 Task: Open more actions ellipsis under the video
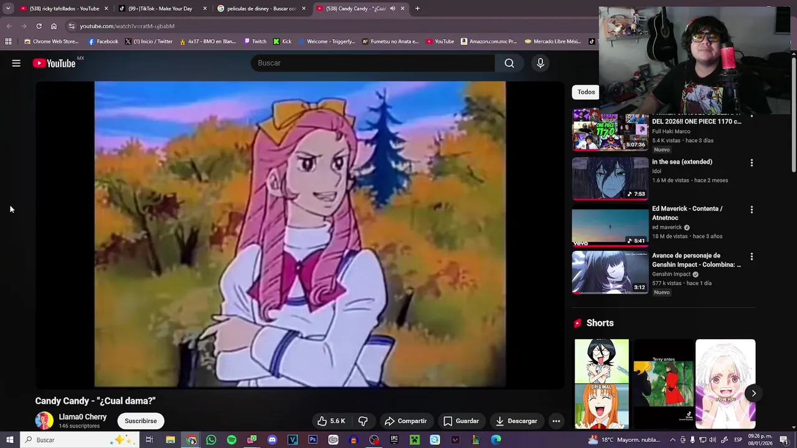pos(556,421)
